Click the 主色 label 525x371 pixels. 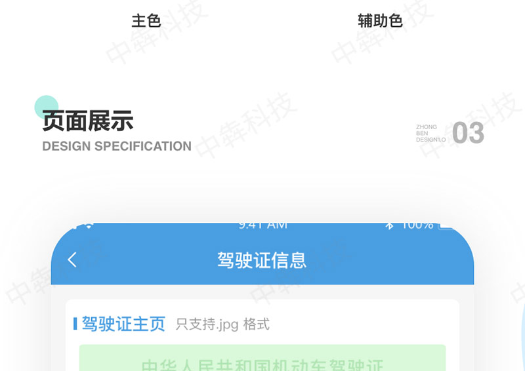tap(146, 21)
